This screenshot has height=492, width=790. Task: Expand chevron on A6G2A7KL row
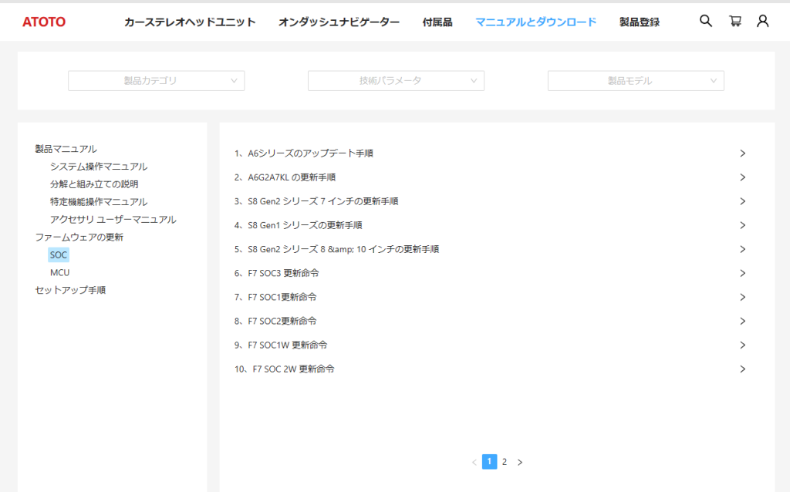pyautogui.click(x=743, y=177)
